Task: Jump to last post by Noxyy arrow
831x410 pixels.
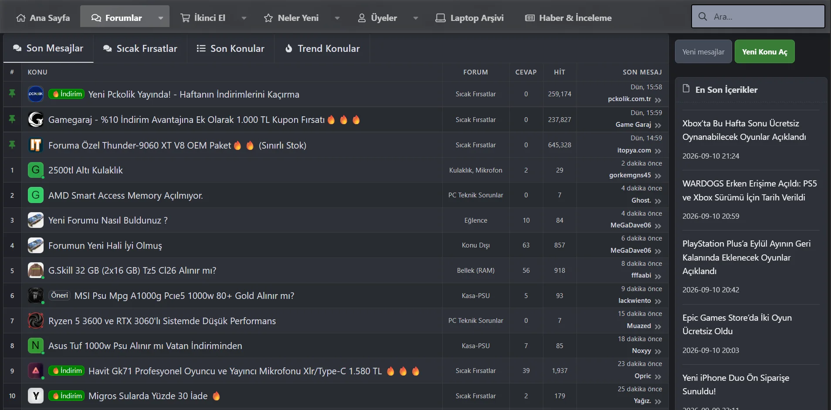Action: point(658,352)
